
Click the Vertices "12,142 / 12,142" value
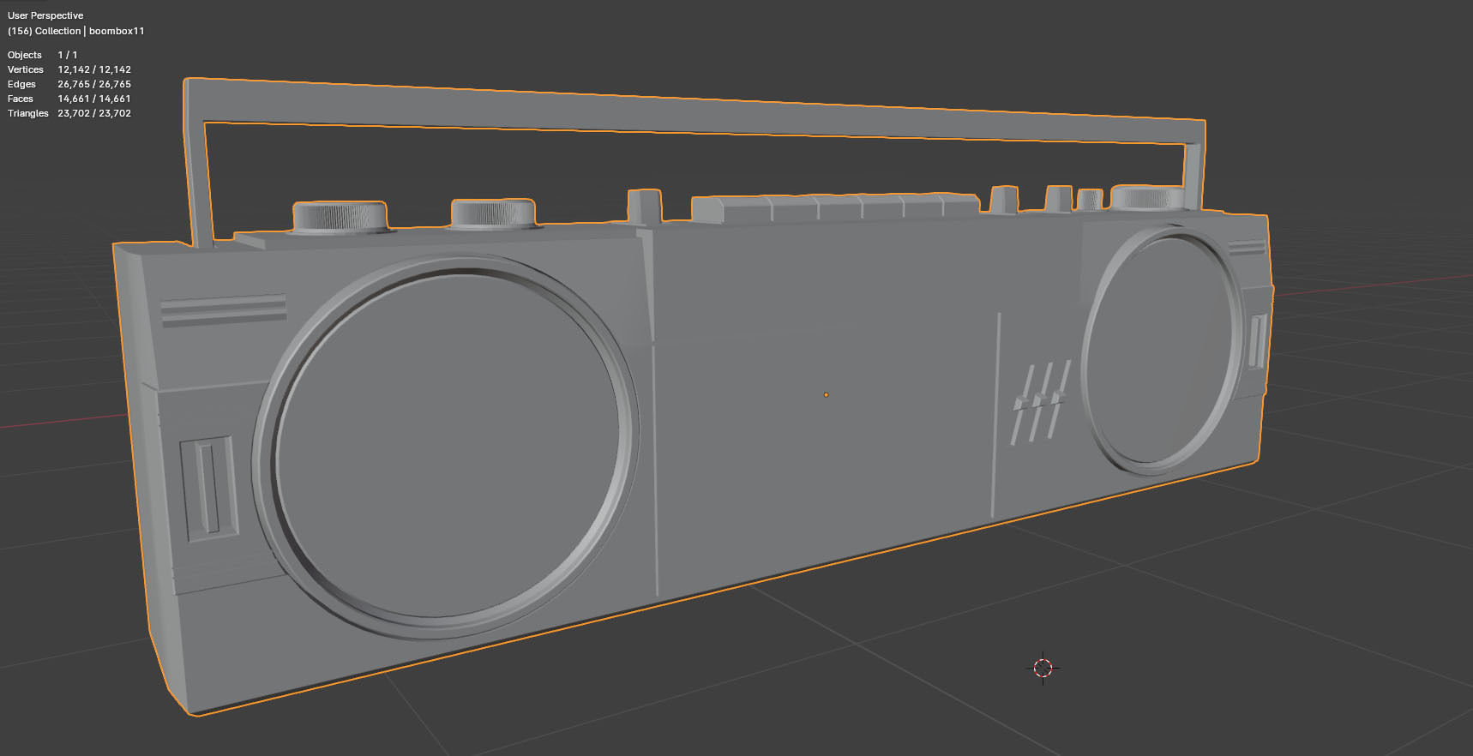[x=94, y=69]
